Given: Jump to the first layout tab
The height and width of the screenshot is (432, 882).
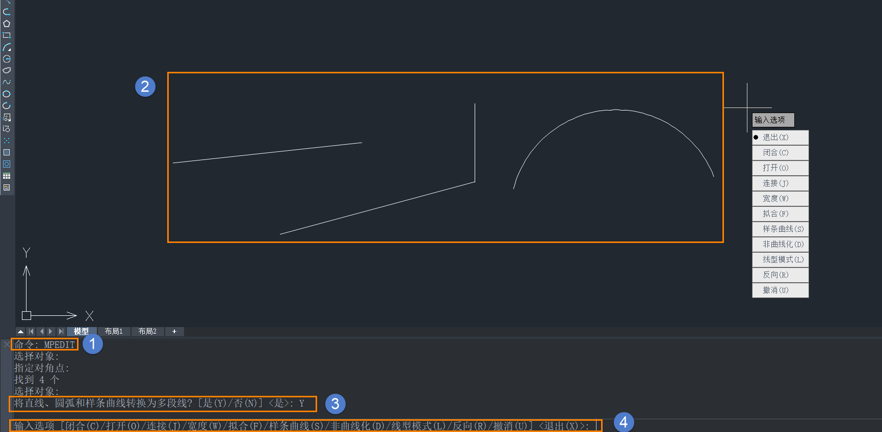Looking at the screenshot, I should (31, 332).
